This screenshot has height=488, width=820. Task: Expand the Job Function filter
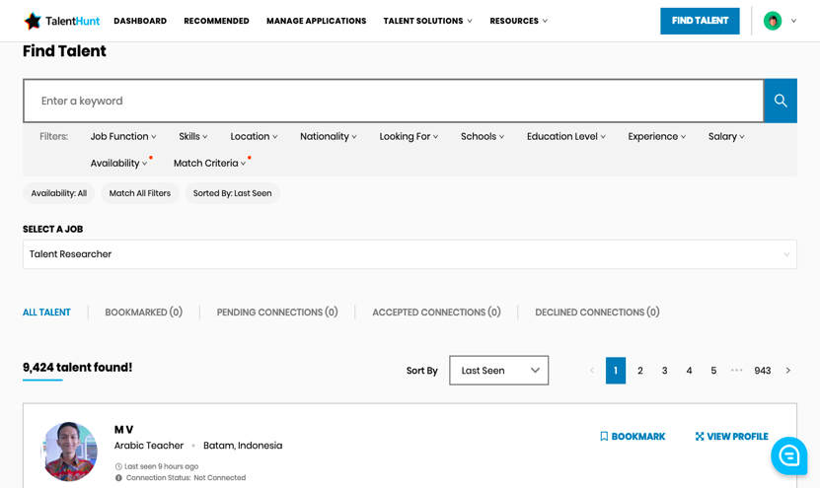122,137
